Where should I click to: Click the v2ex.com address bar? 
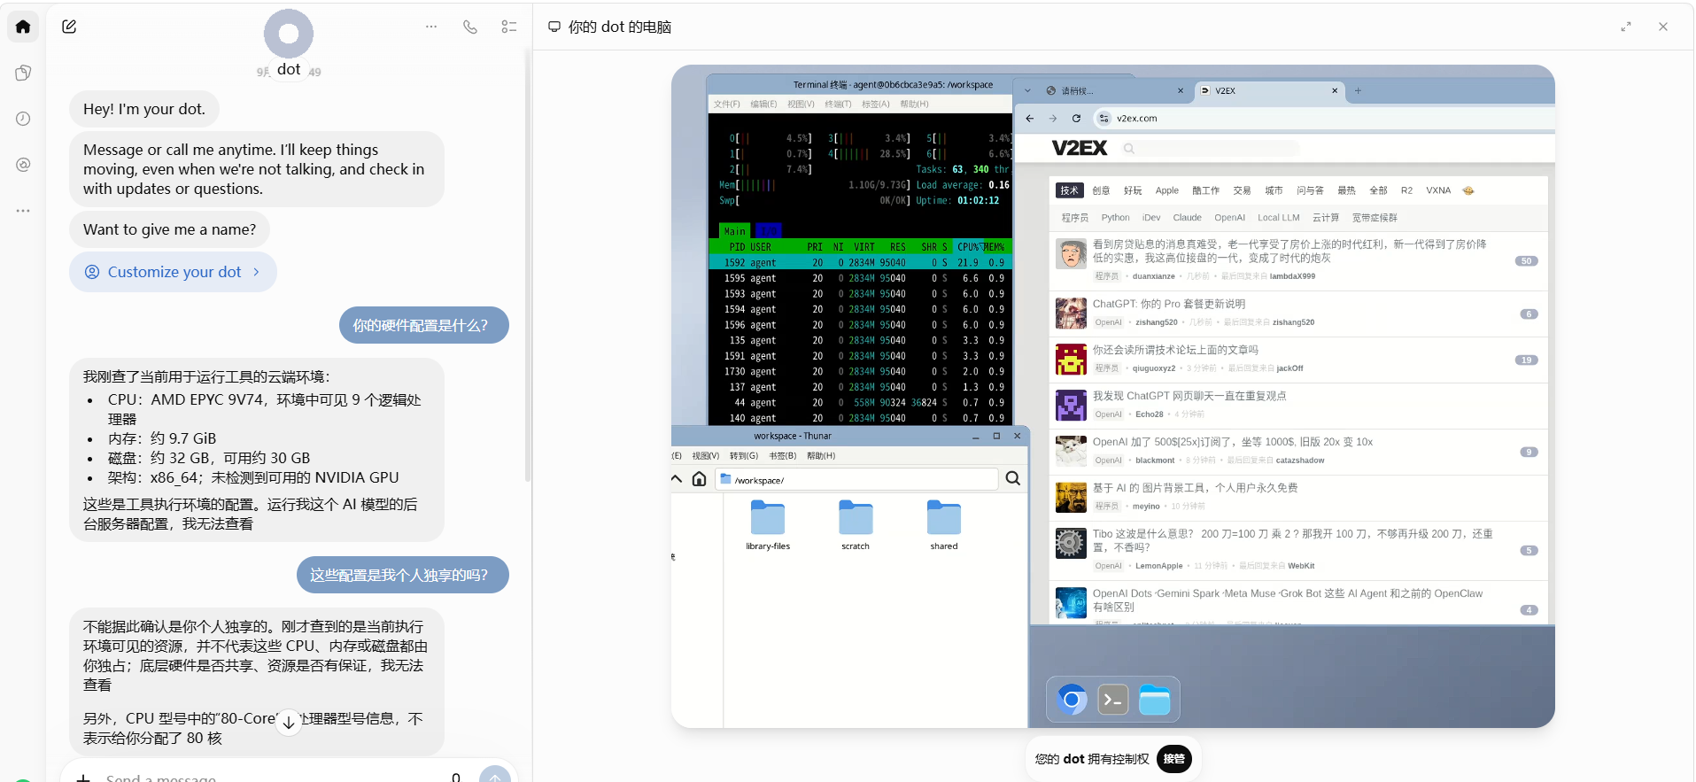coord(1324,119)
